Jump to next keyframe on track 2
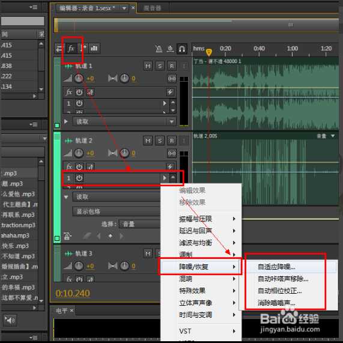Image resolution: width=343 pixels, height=343 pixels. point(121,236)
